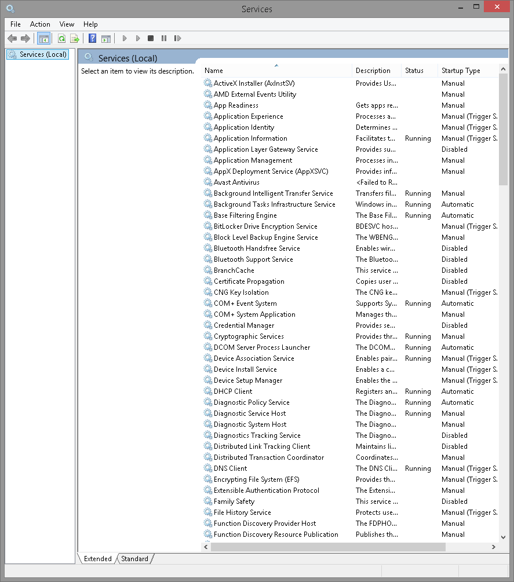Image resolution: width=514 pixels, height=582 pixels.
Task: Sort by the Name column header
Action: pos(276,71)
